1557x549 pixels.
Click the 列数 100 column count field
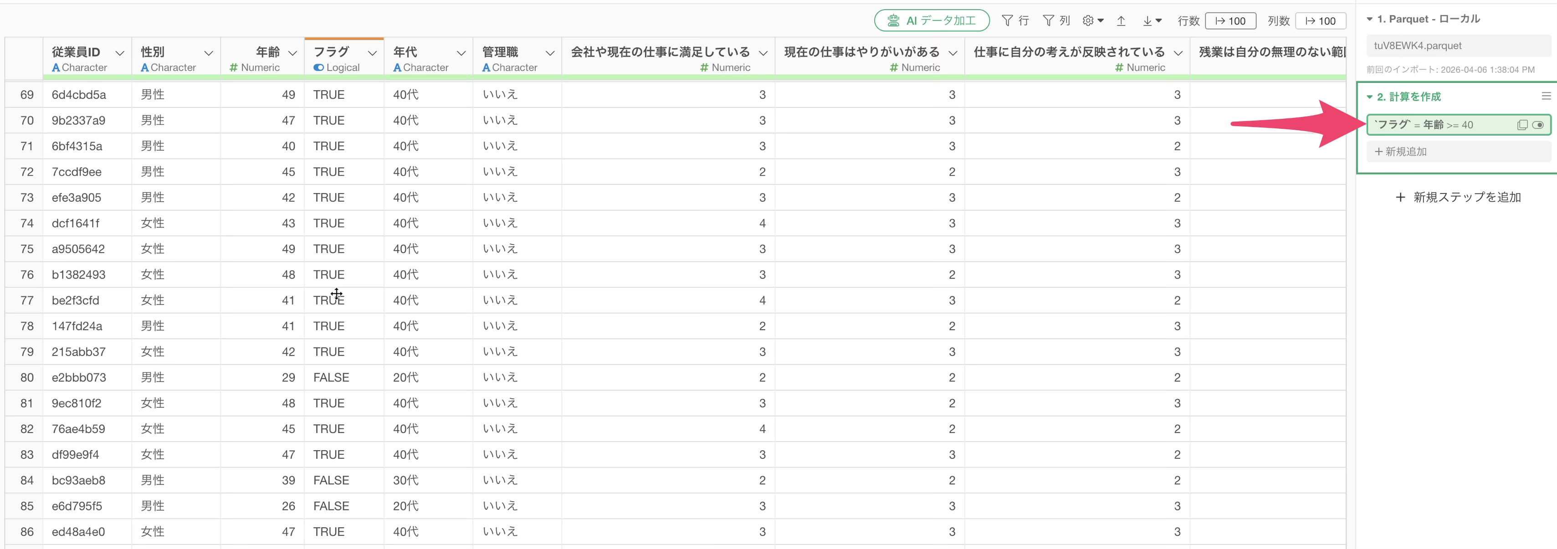(1320, 20)
